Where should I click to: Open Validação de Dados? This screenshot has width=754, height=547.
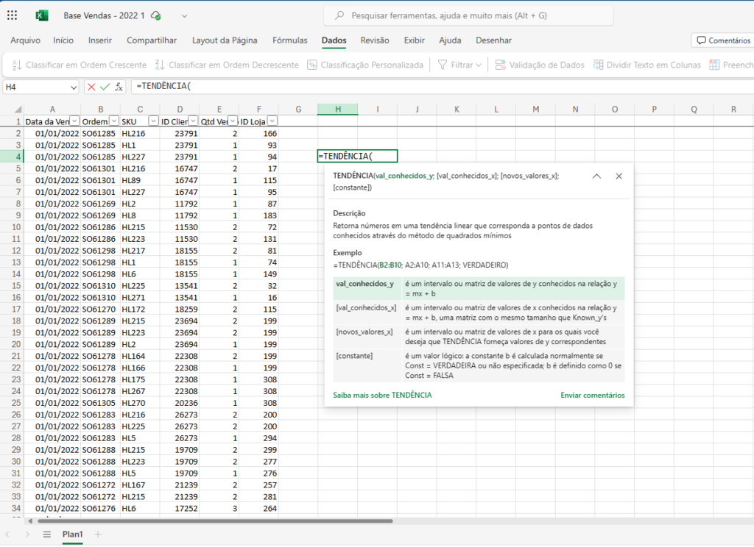(x=540, y=65)
